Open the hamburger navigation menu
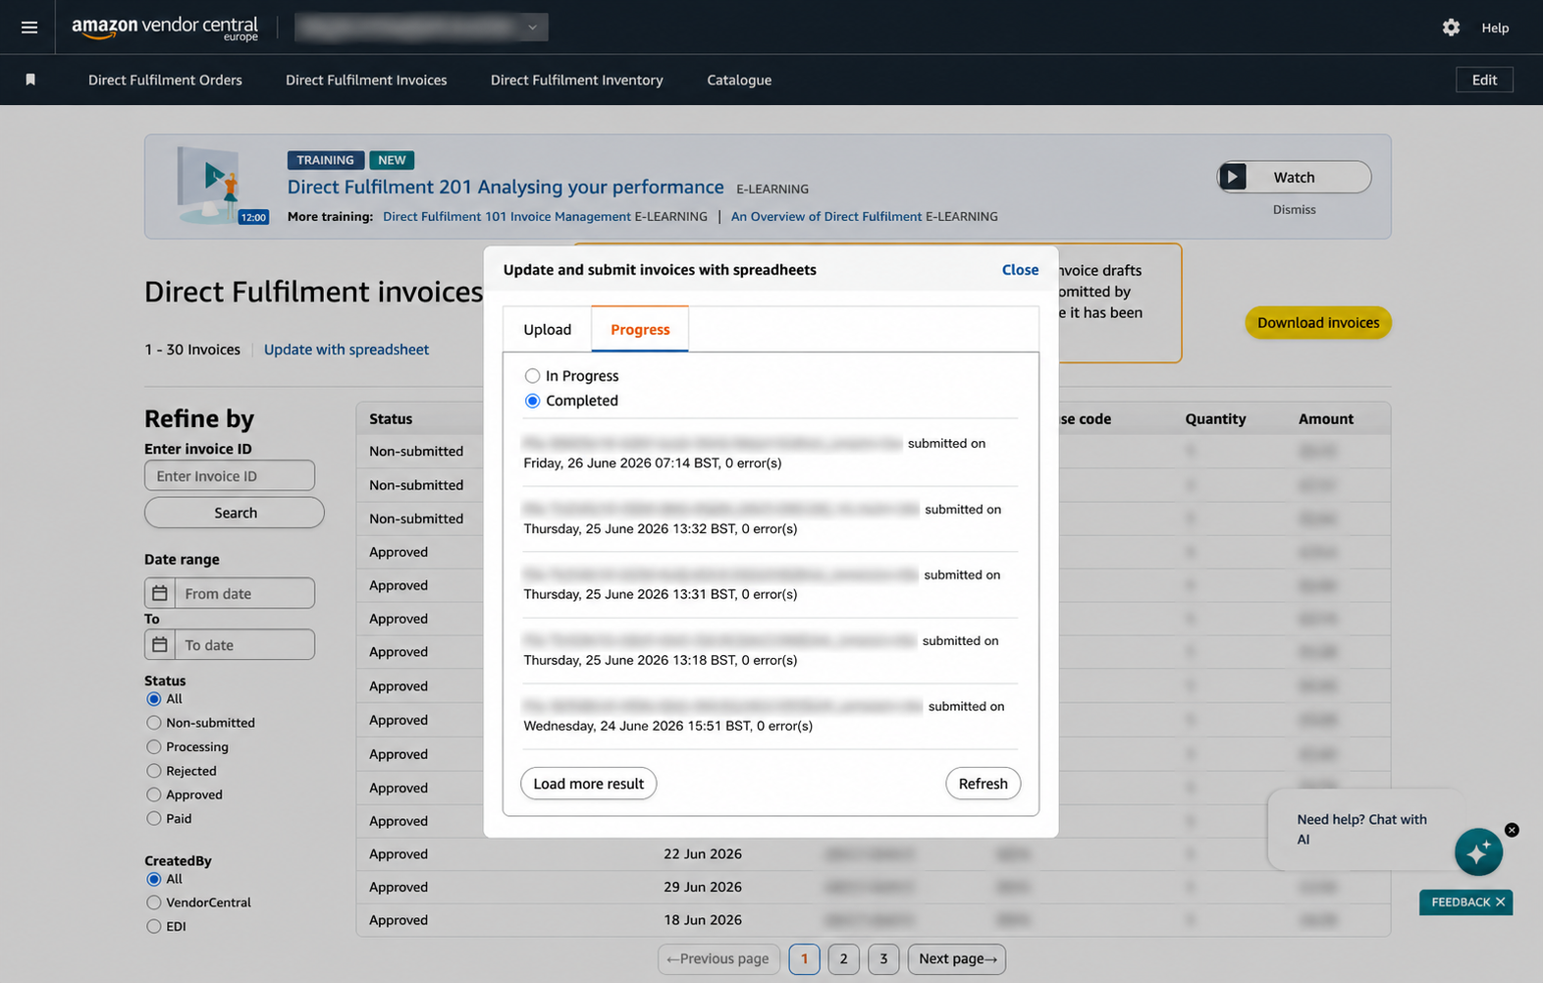Image resolution: width=1543 pixels, height=983 pixels. coord(29,27)
